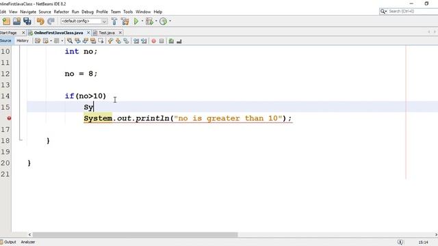Click the Redo arrow icon
The width and height of the screenshot is (438, 246).
(x=51, y=21)
